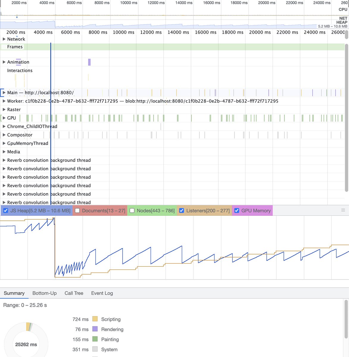Viewport: 349px width, 357px height.
Task: Enable the Nodes counter checkbox
Action: 132,211
